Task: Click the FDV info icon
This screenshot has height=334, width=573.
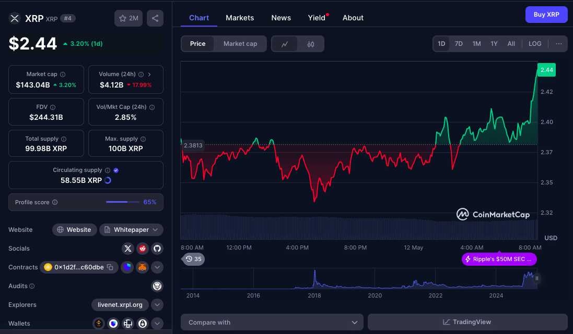Action: tap(53, 107)
